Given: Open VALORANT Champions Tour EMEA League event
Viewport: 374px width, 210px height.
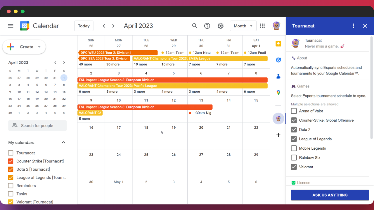Looking at the screenshot, I should (x=200, y=59).
